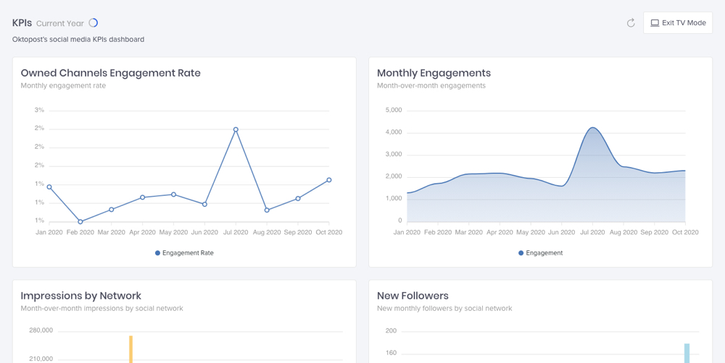Click the light blue bar in New Followers chart
Image resolution: width=725 pixels, height=363 pixels.
click(687, 353)
